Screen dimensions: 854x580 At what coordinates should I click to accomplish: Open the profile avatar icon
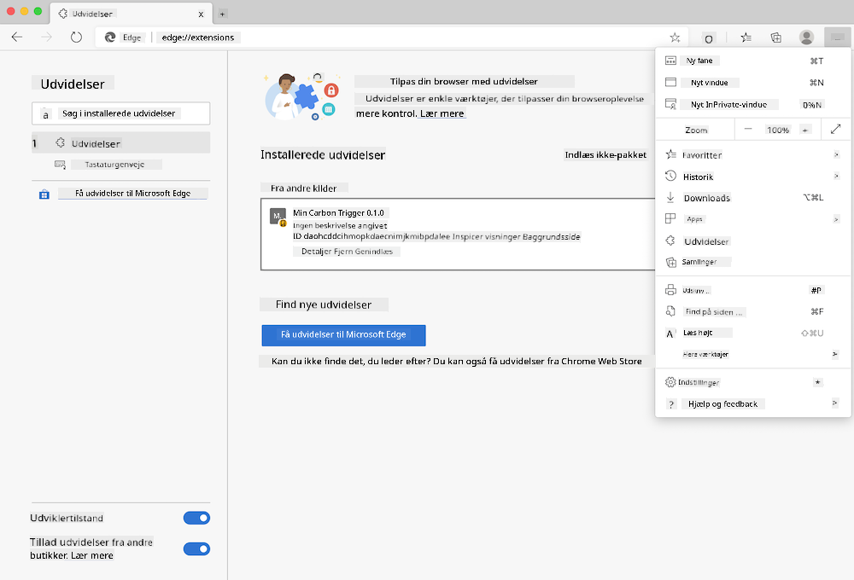coord(806,37)
